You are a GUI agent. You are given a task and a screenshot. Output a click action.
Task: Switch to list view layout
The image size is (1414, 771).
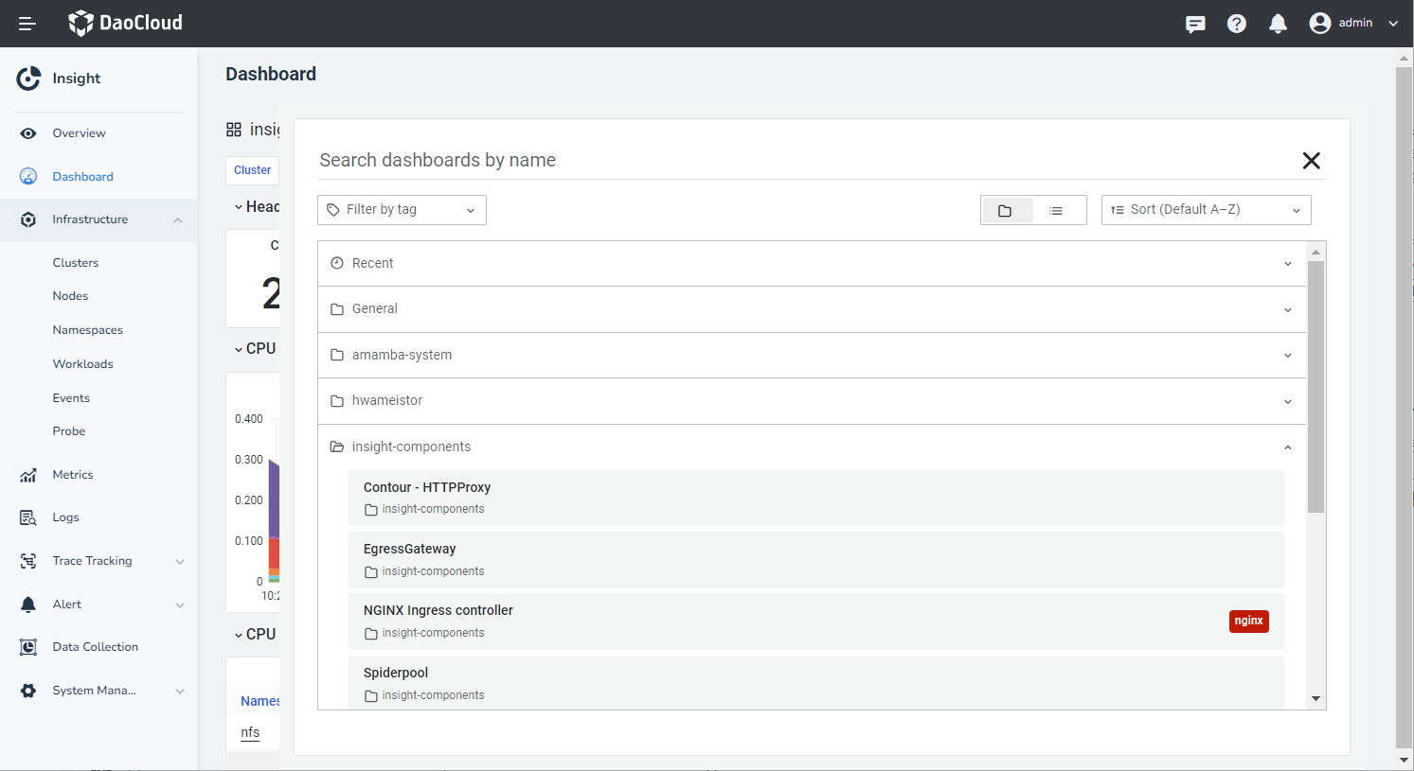click(1056, 210)
